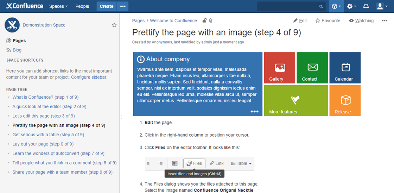The height and width of the screenshot is (193, 394).
Task: Open Let's edit this page (step 3)
Action: tap(44, 116)
